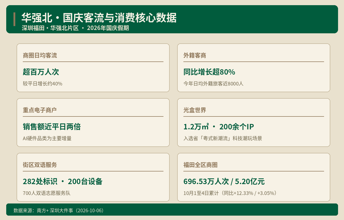
Task: Click the 福田全区商圈 card heading
Action: (x=200, y=165)
